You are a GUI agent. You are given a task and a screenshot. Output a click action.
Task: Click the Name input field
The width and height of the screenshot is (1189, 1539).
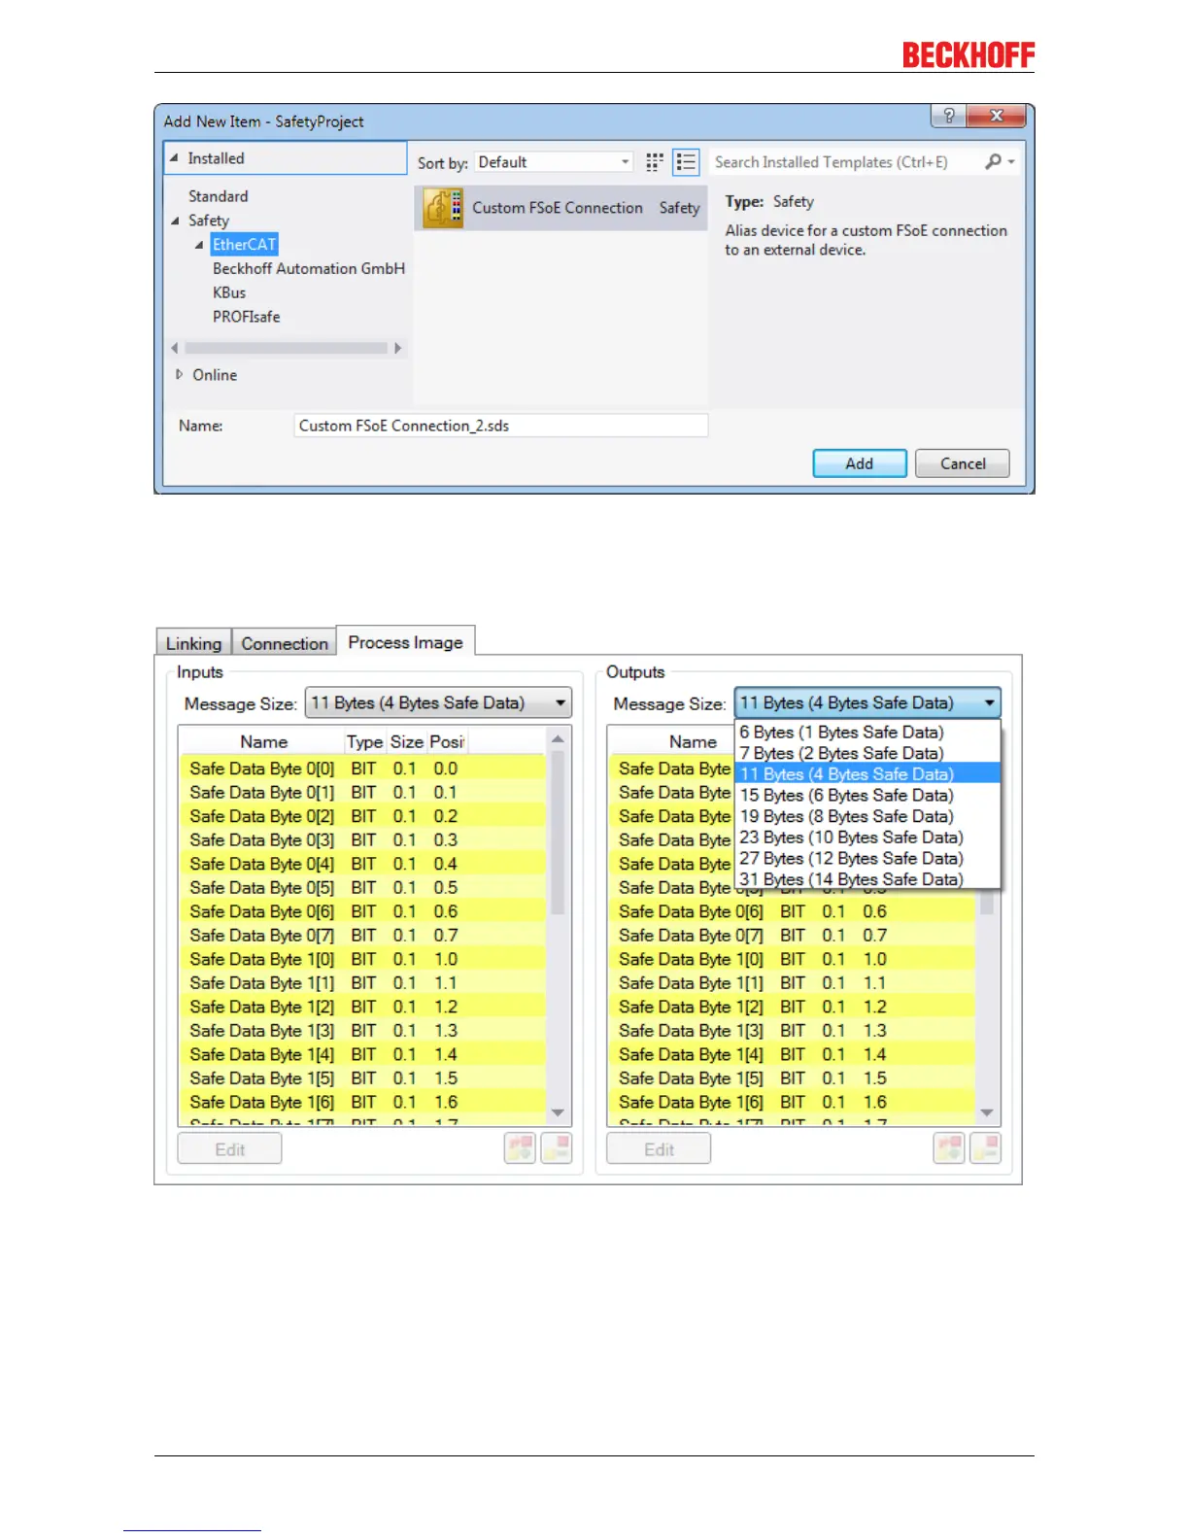point(501,426)
